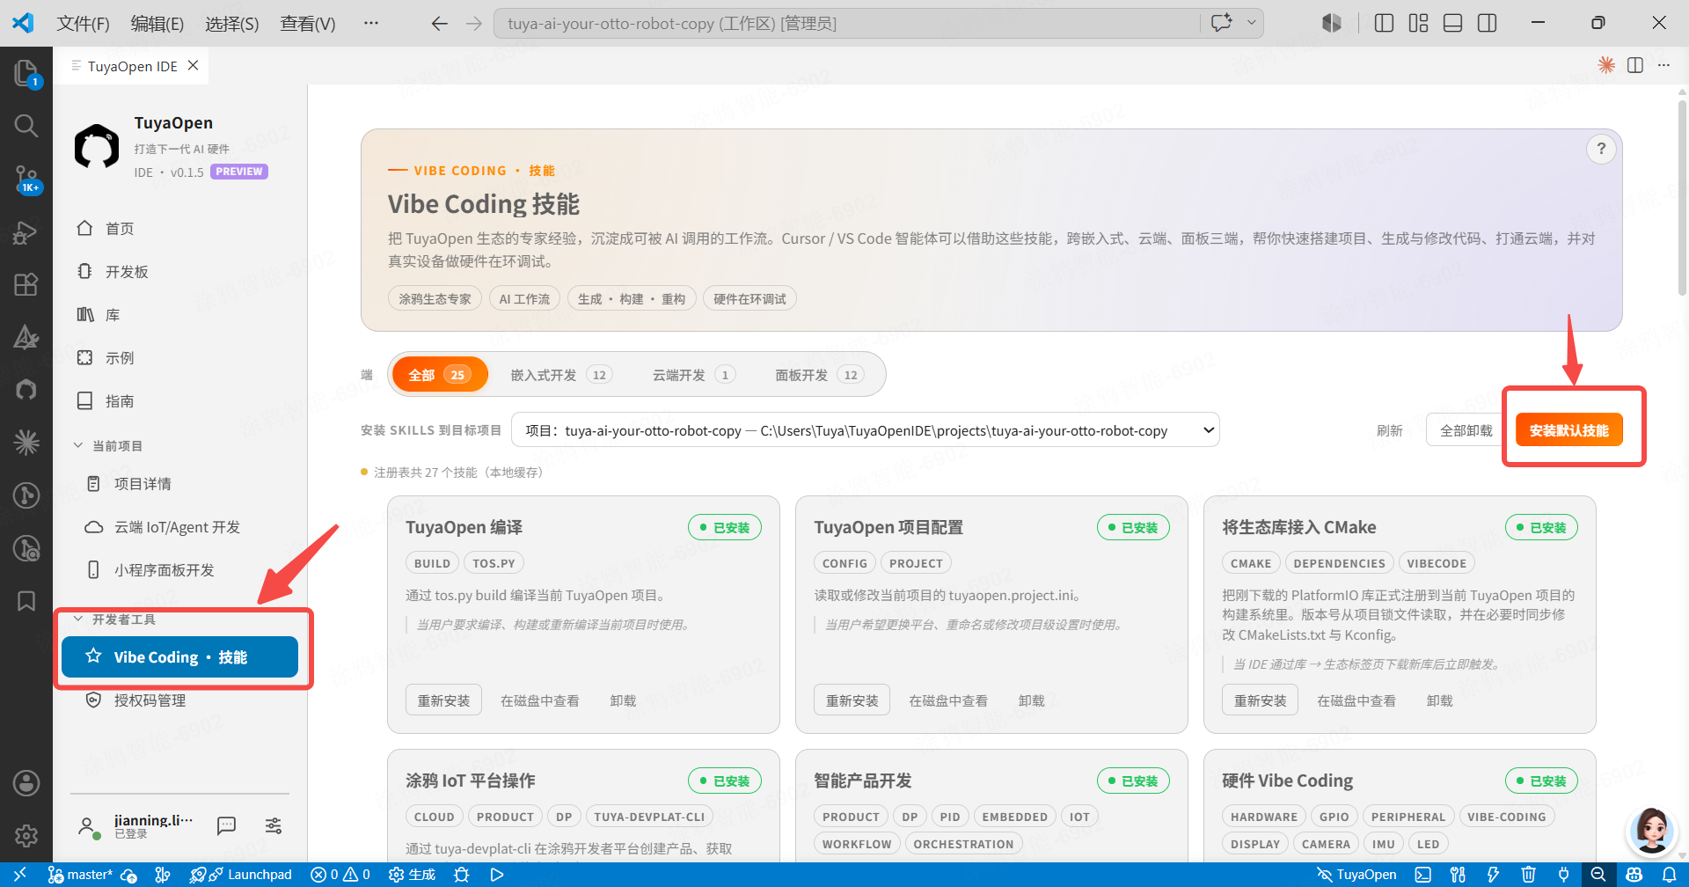Open the target project dropdown
Screen dimensions: 1689x887
pos(866,430)
